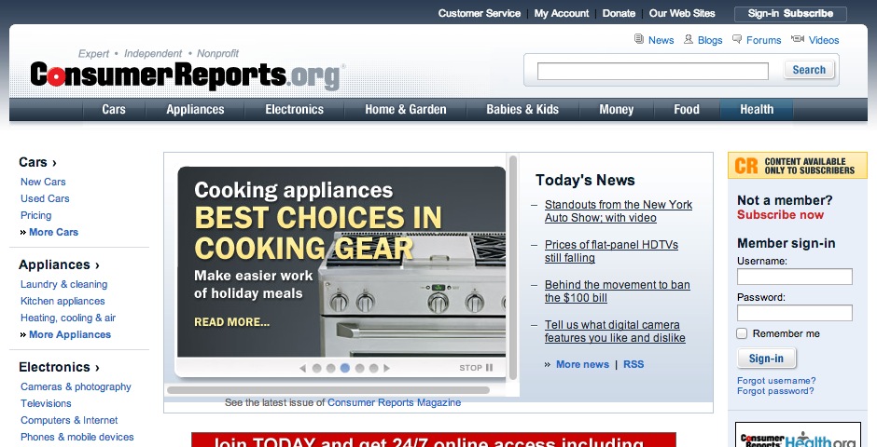Click Sign-in Subscribe button at top
The image size is (877, 447).
coord(790,13)
